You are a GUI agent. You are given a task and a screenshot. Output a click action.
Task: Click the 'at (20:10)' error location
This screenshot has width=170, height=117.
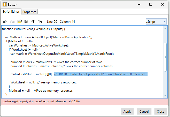point(74,102)
